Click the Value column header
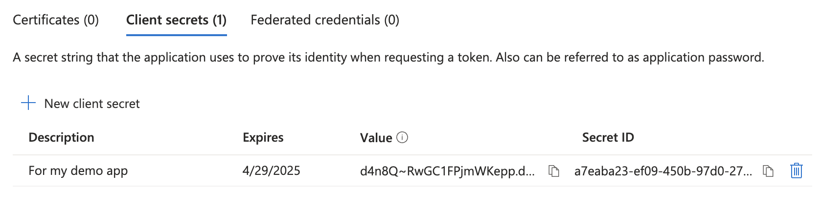 click(x=376, y=138)
